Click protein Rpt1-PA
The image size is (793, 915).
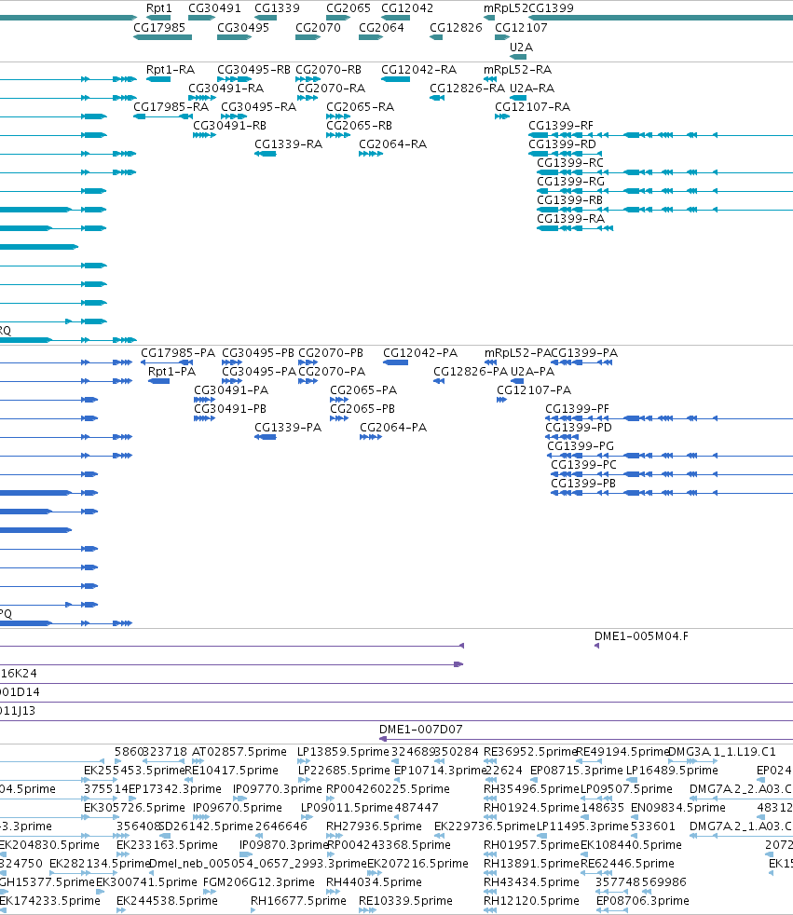tap(171, 373)
